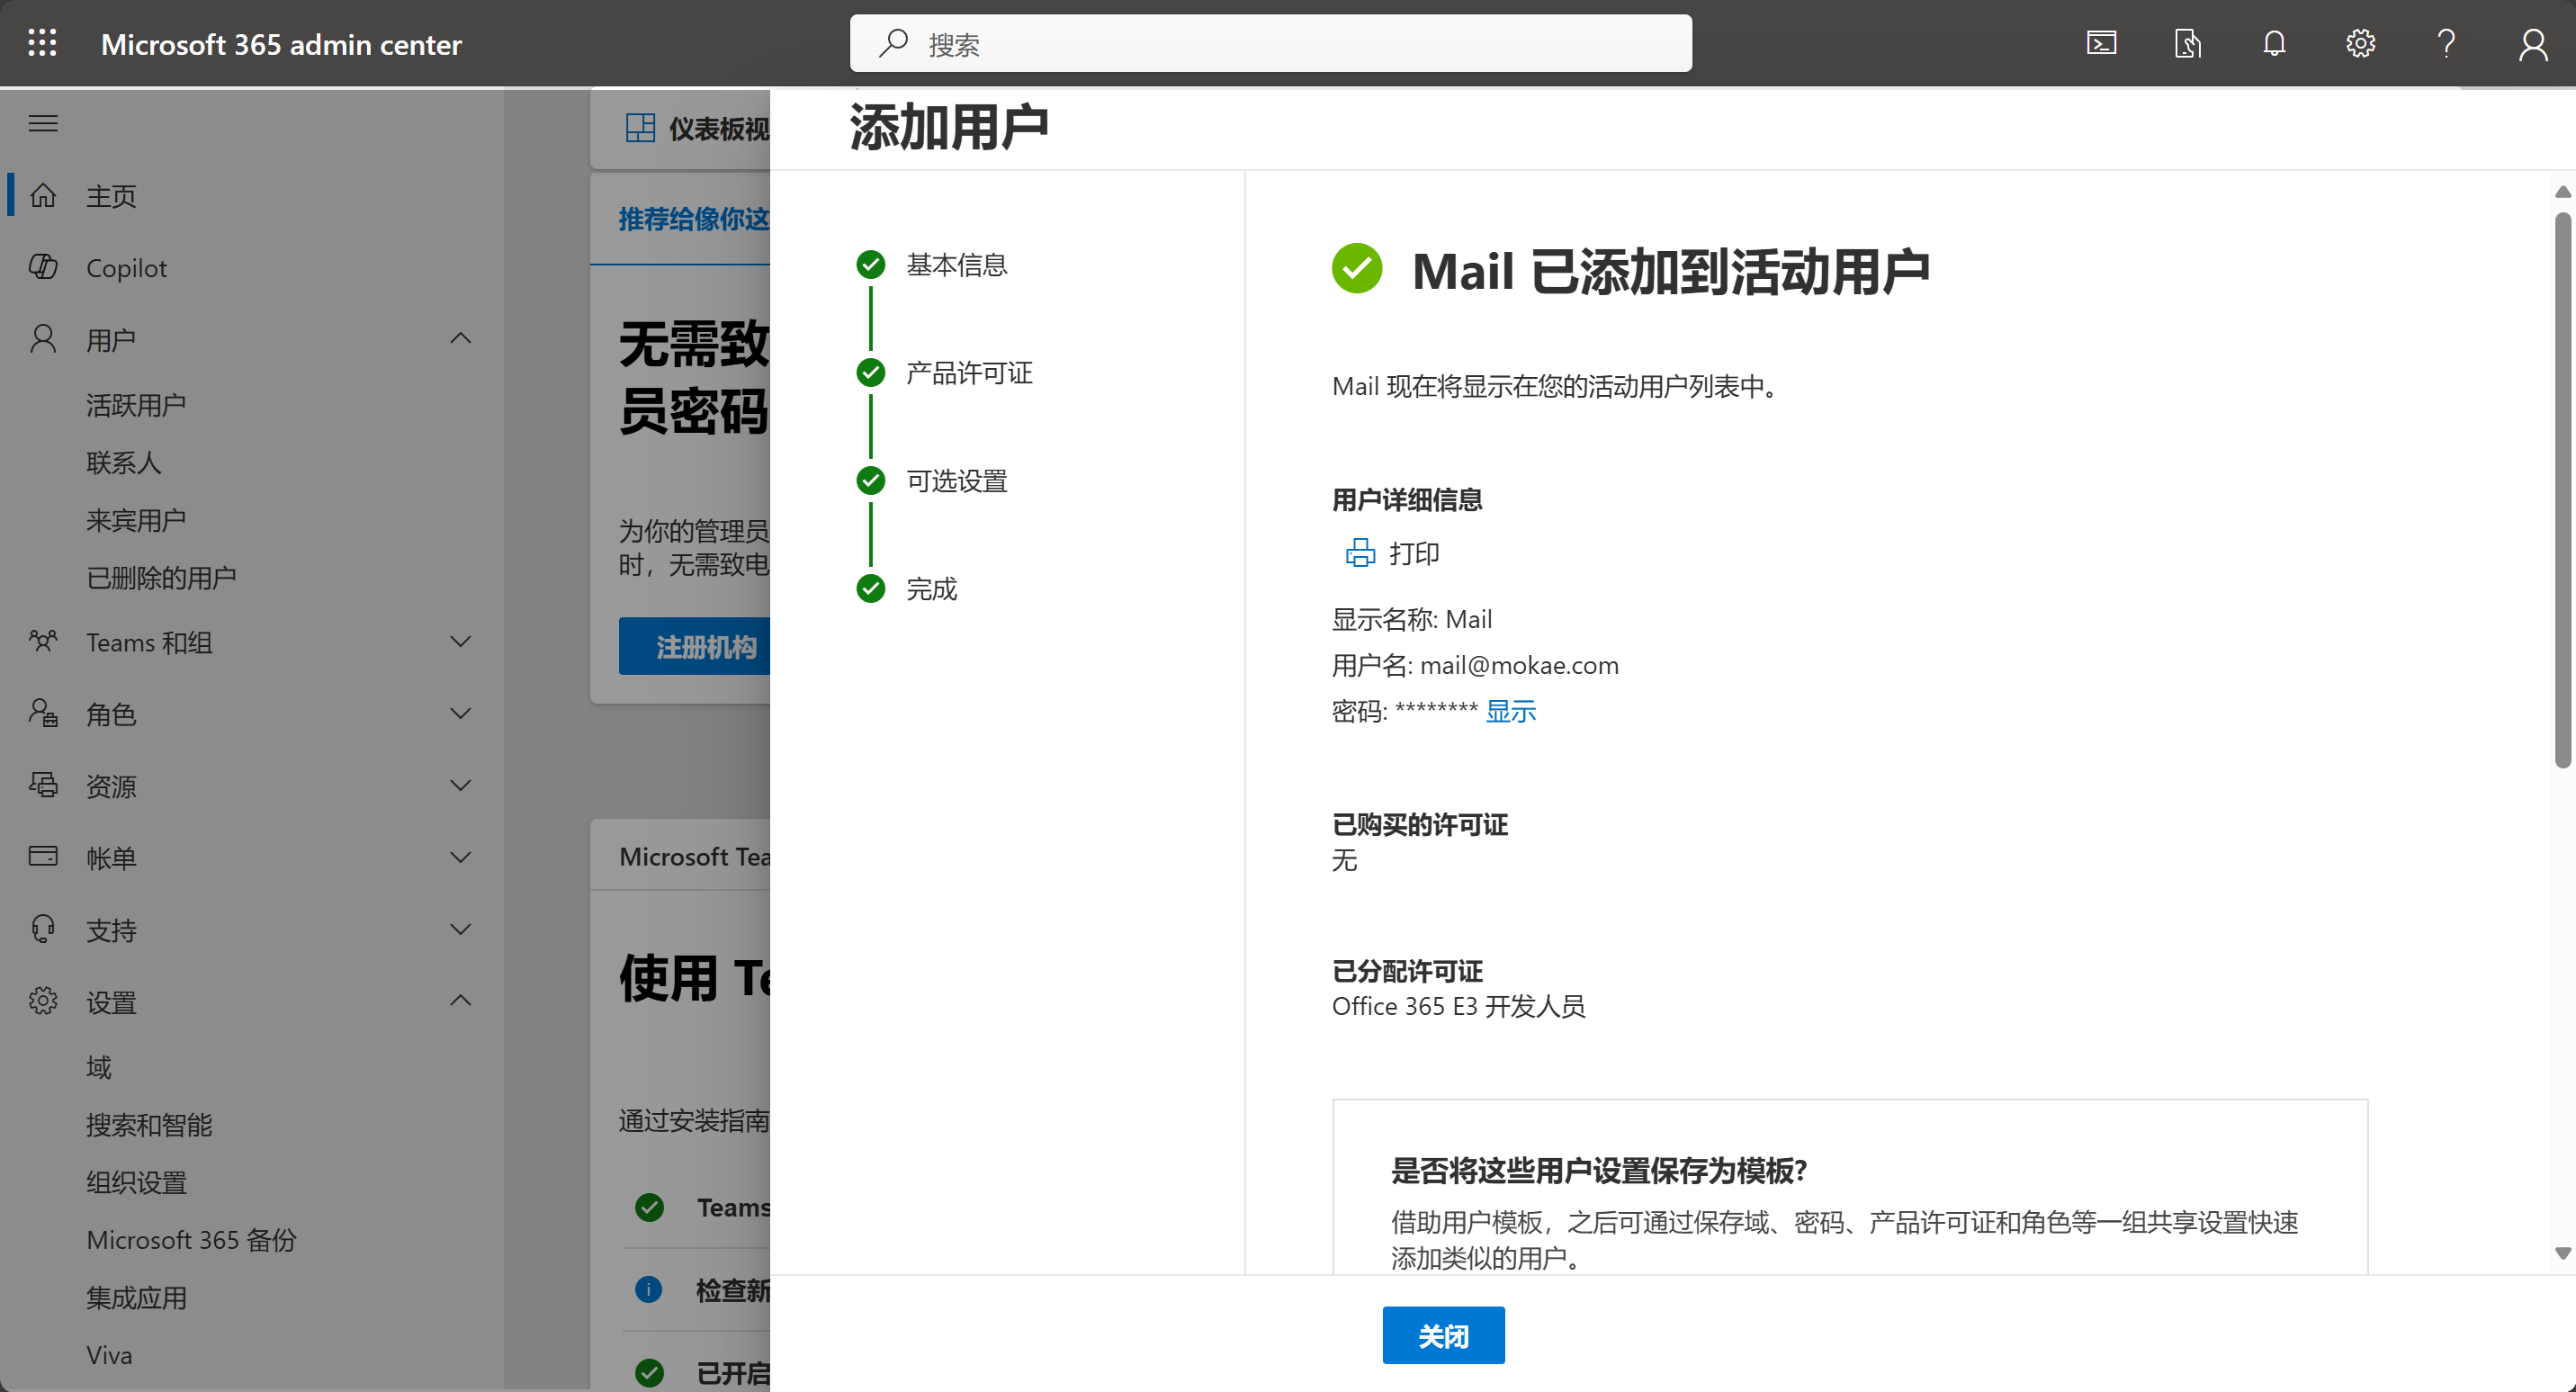This screenshot has width=2576, height=1392.
Task: Click the Users (用户) person icon
Action: point(43,339)
